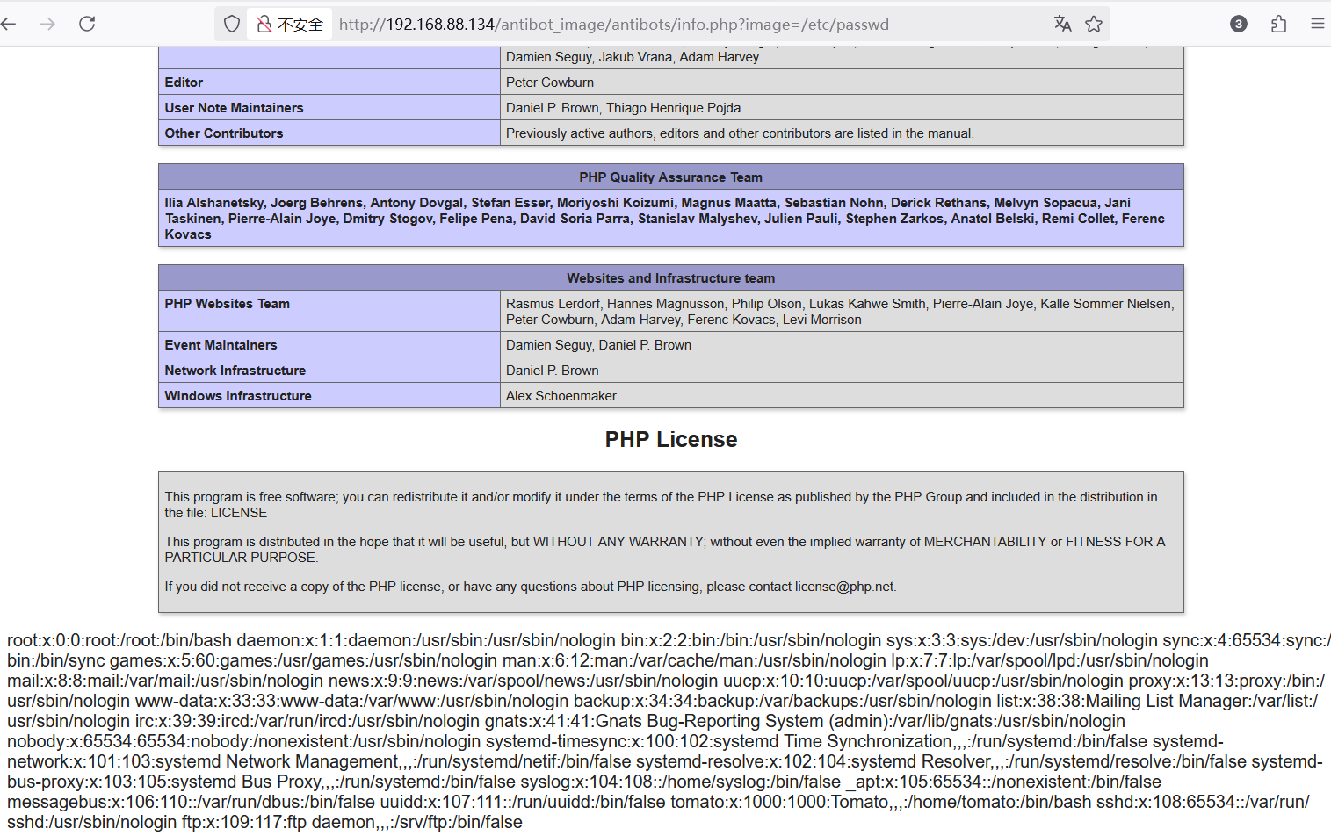This screenshot has width=1331, height=836.
Task: Click the 'nobody:x:65534:65534' passwd entry
Action: pos(244,741)
